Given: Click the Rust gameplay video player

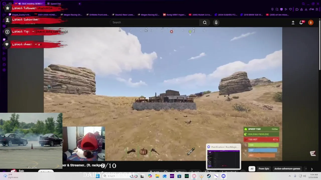Looking at the screenshot, I should coord(163,94).
